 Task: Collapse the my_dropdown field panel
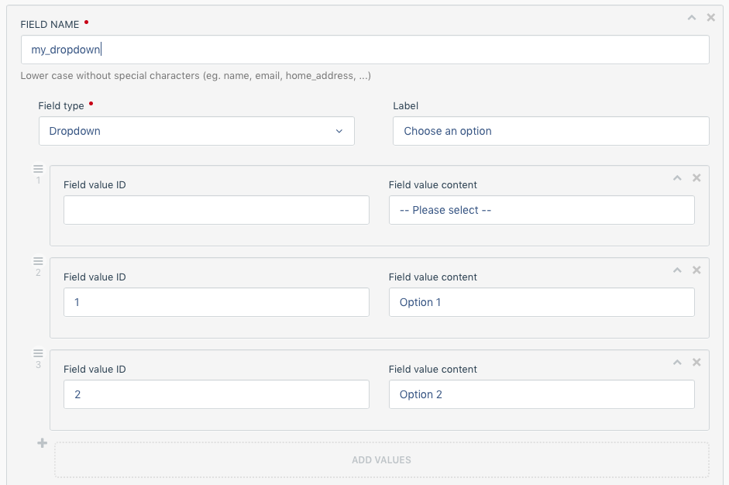click(692, 17)
